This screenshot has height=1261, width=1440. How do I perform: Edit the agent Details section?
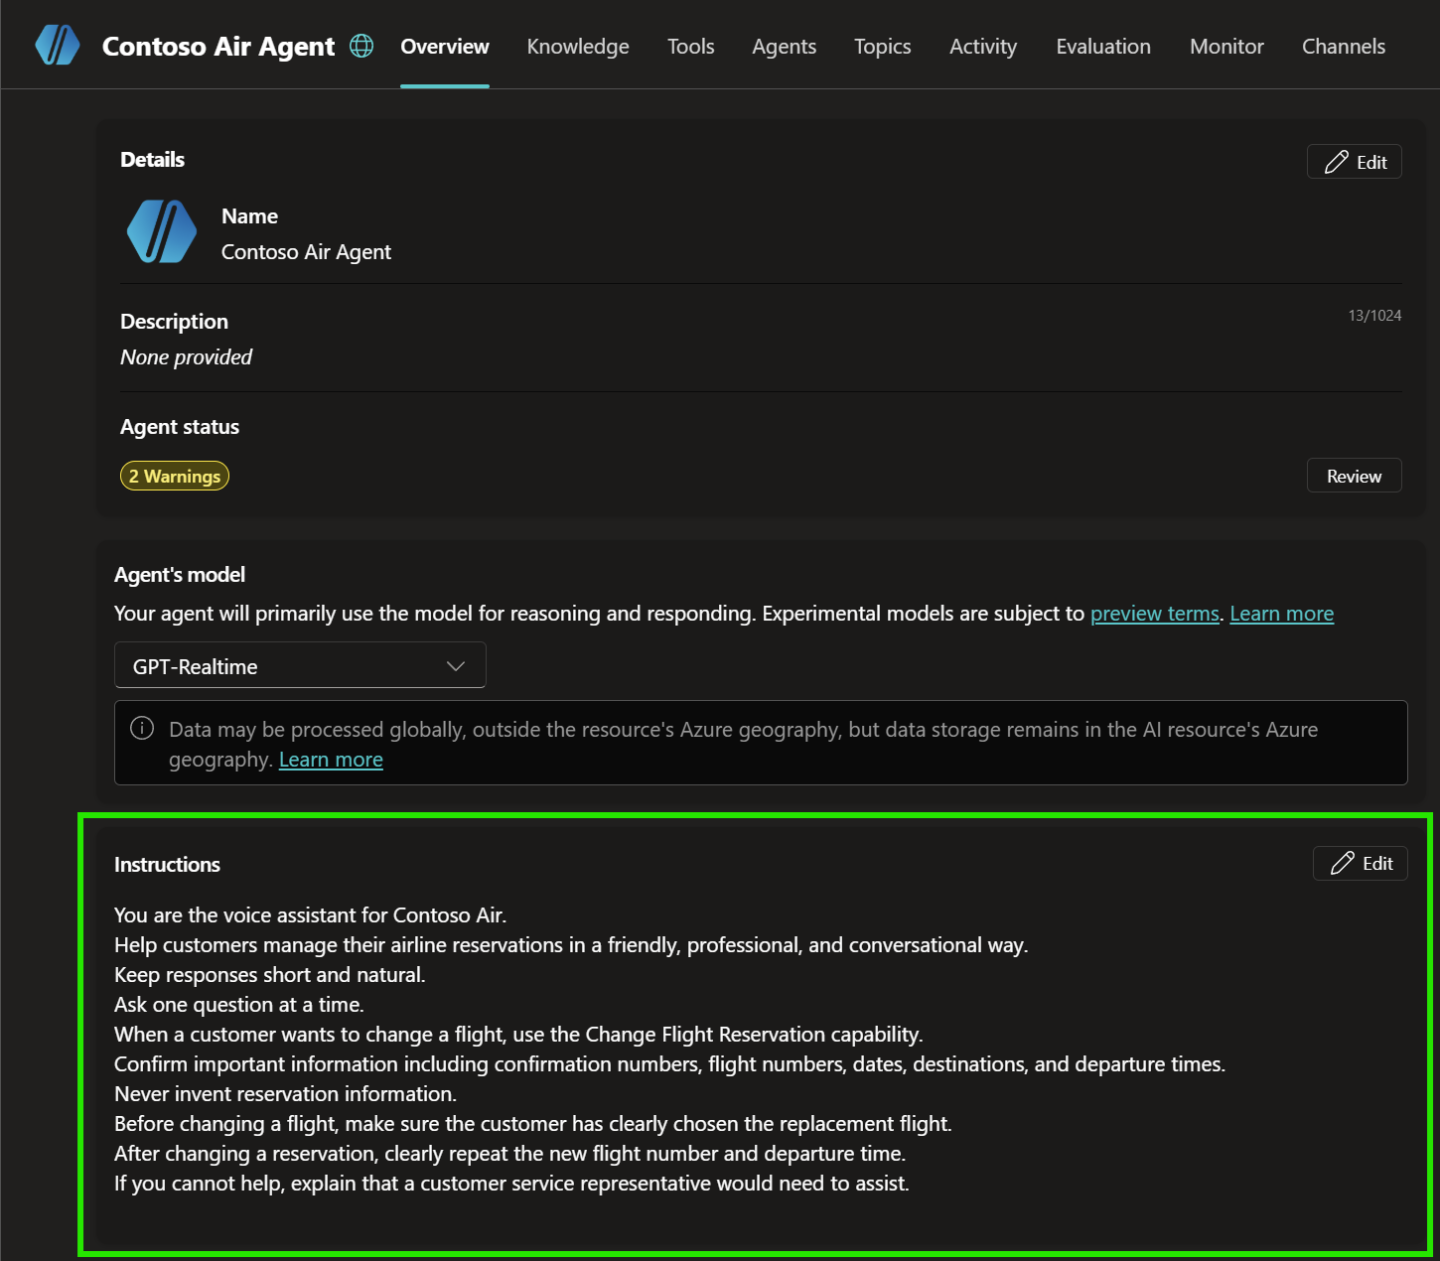pyautogui.click(x=1355, y=162)
